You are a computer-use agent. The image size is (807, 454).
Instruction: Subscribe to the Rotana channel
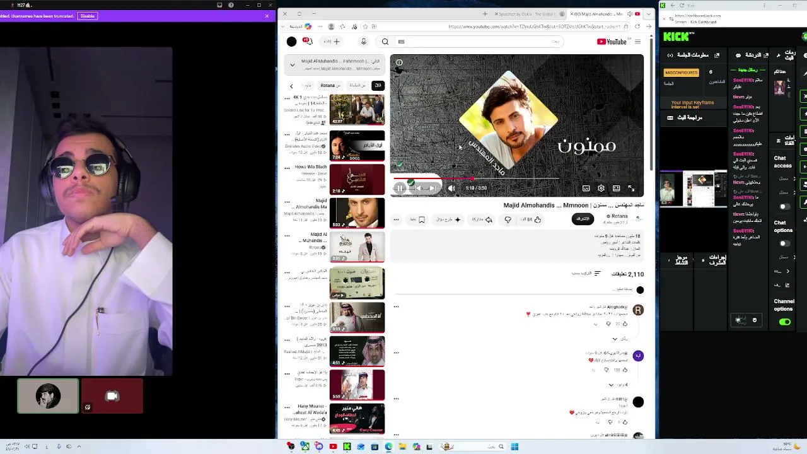pyautogui.click(x=583, y=219)
